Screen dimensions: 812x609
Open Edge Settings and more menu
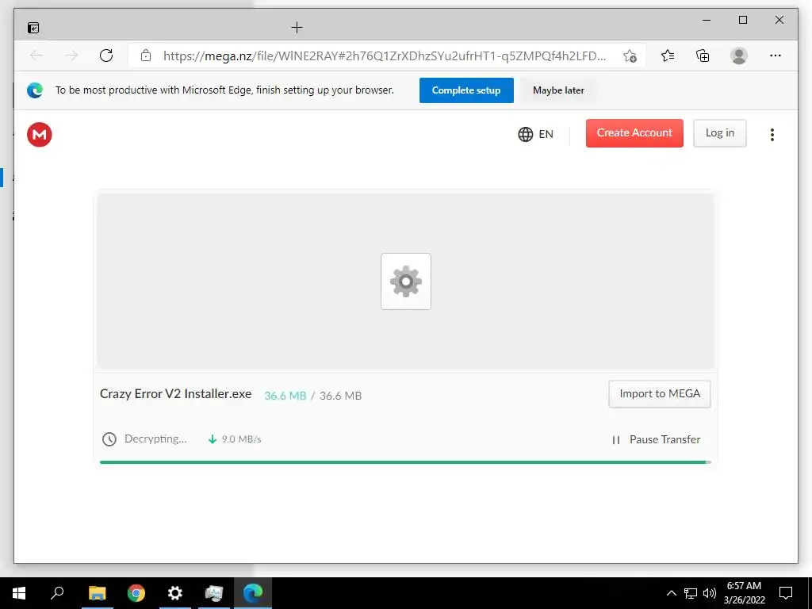pyautogui.click(x=776, y=56)
